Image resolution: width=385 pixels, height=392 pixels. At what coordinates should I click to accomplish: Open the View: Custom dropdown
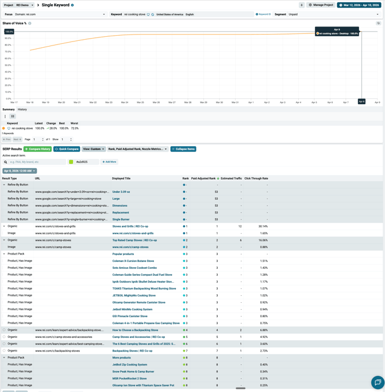[94, 149]
